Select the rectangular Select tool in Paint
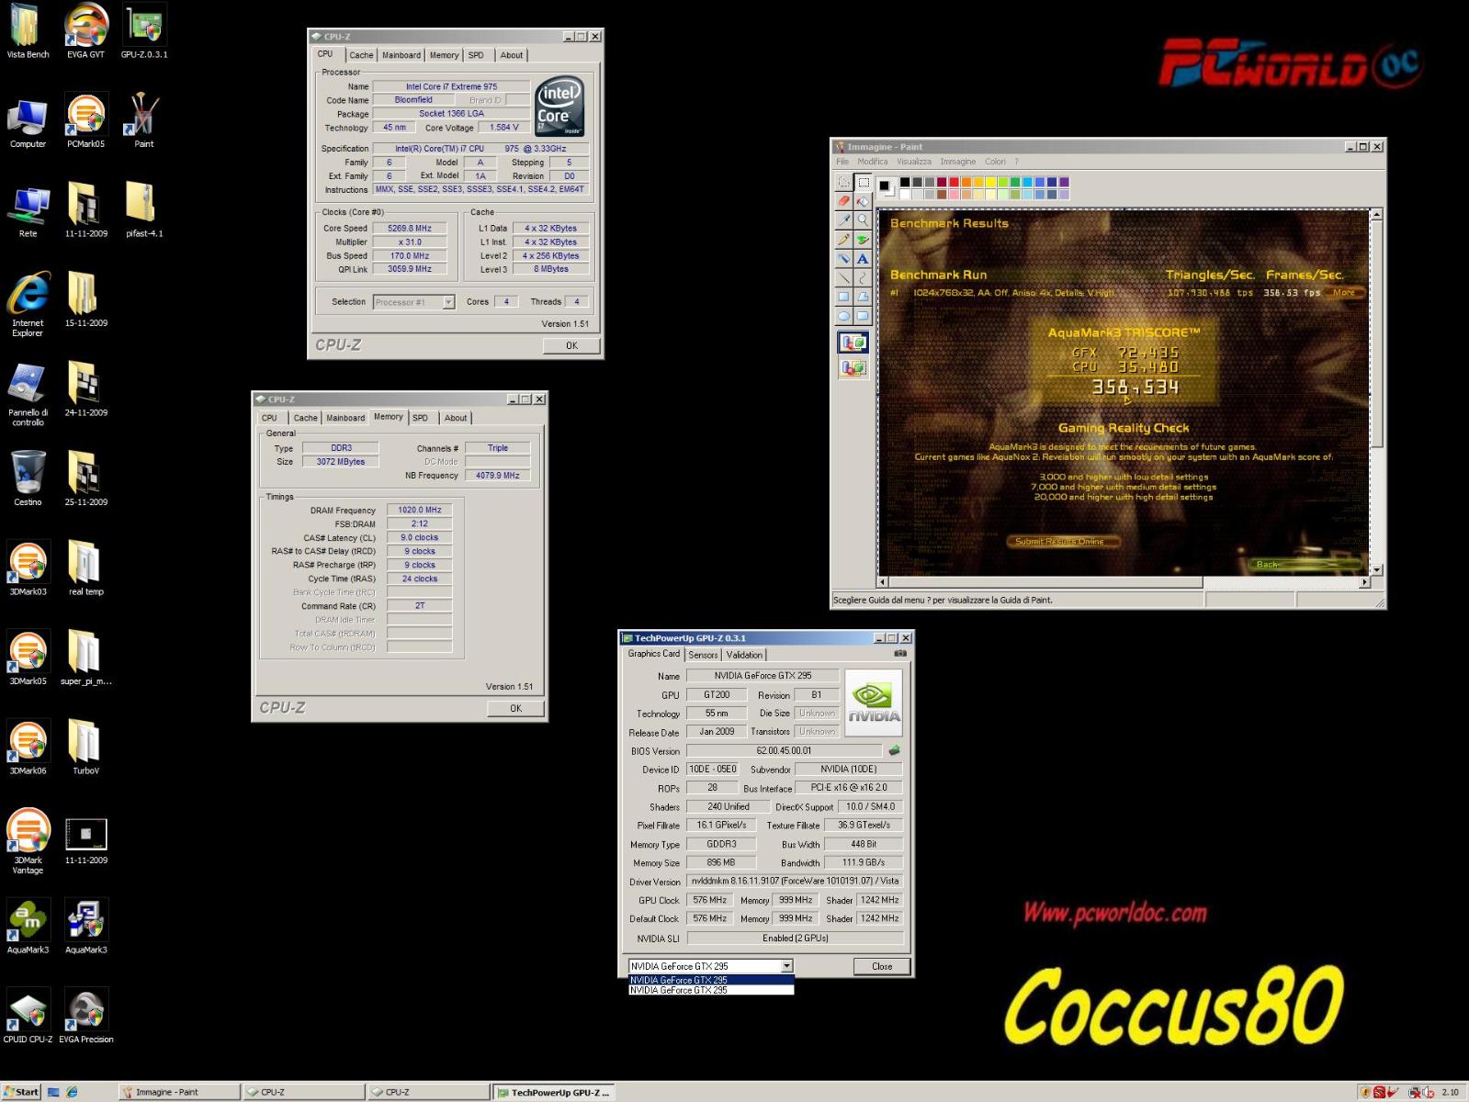 863,182
